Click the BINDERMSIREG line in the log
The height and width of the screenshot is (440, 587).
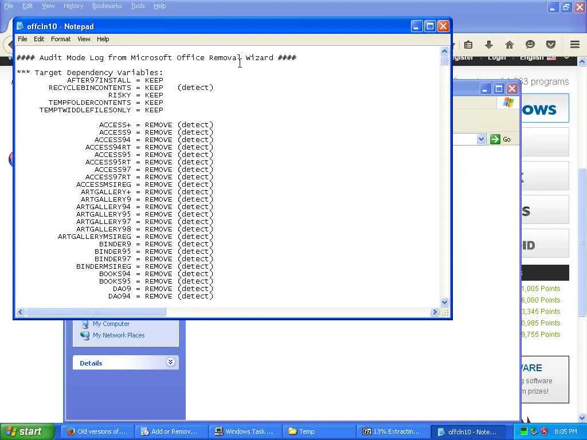144,266
